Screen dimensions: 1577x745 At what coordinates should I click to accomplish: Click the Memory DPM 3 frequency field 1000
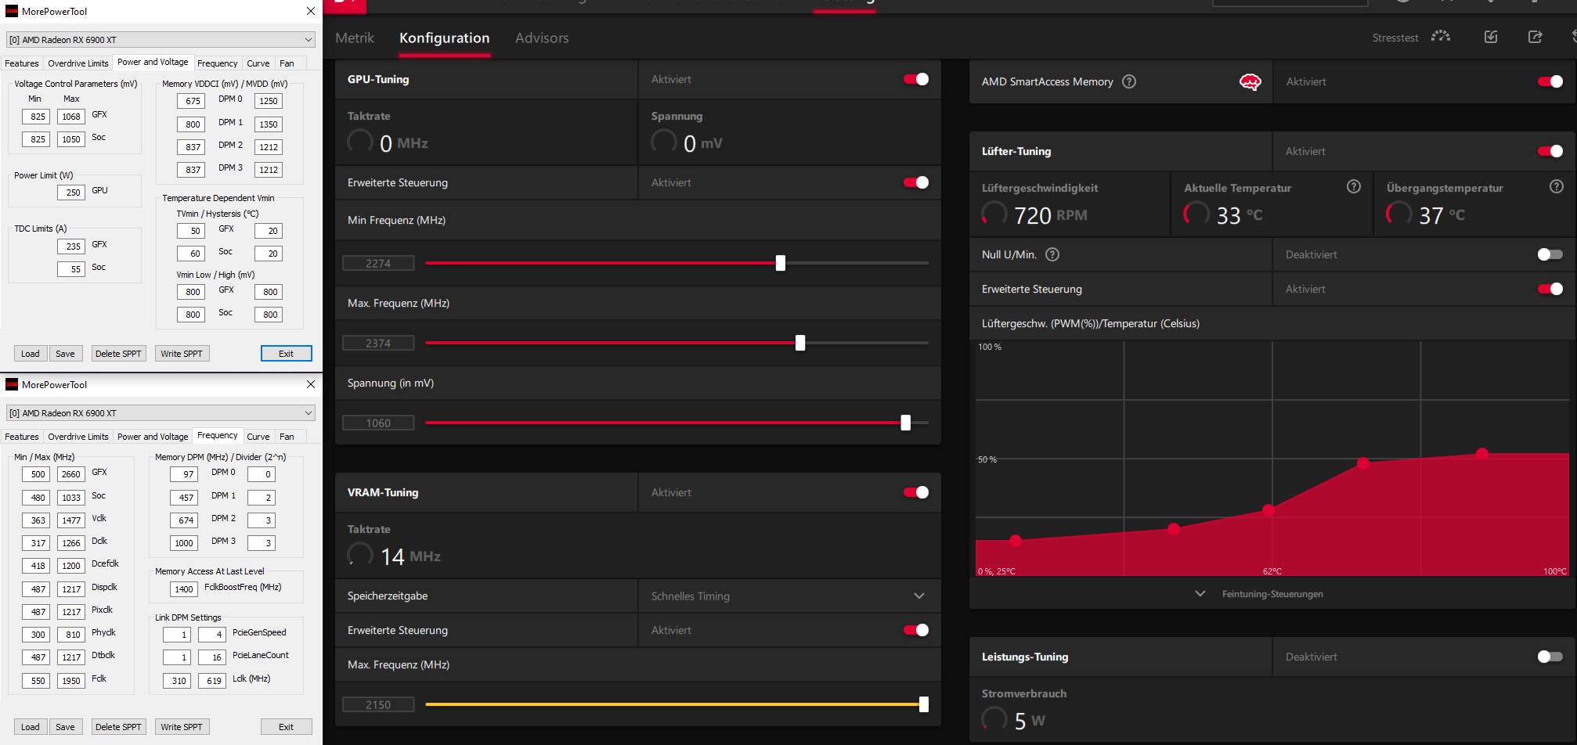[x=183, y=542]
